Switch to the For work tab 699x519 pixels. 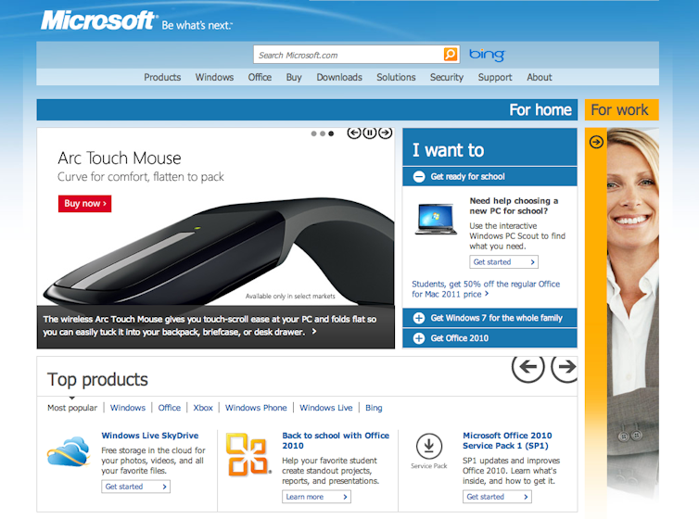pos(621,109)
